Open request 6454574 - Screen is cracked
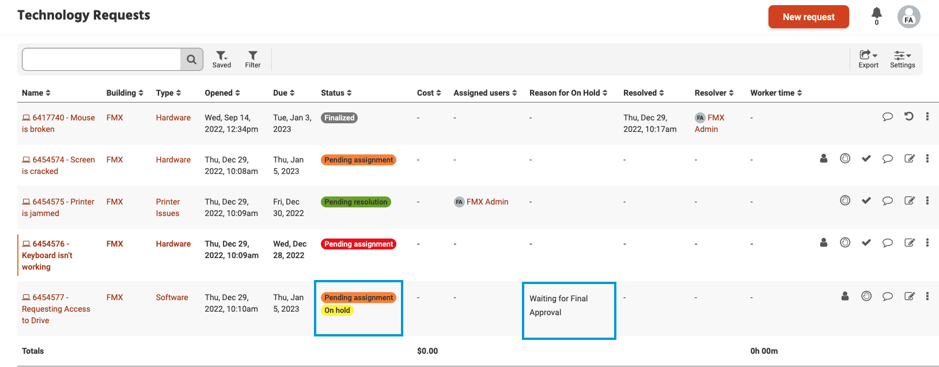 58,165
